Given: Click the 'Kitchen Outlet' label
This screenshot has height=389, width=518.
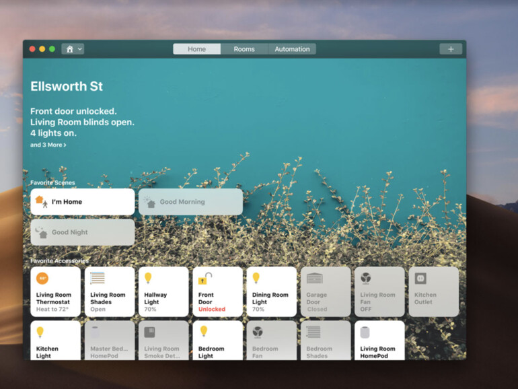Looking at the screenshot, I should click(x=425, y=298).
